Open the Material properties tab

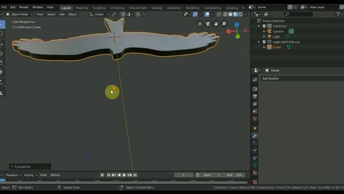pos(255,172)
